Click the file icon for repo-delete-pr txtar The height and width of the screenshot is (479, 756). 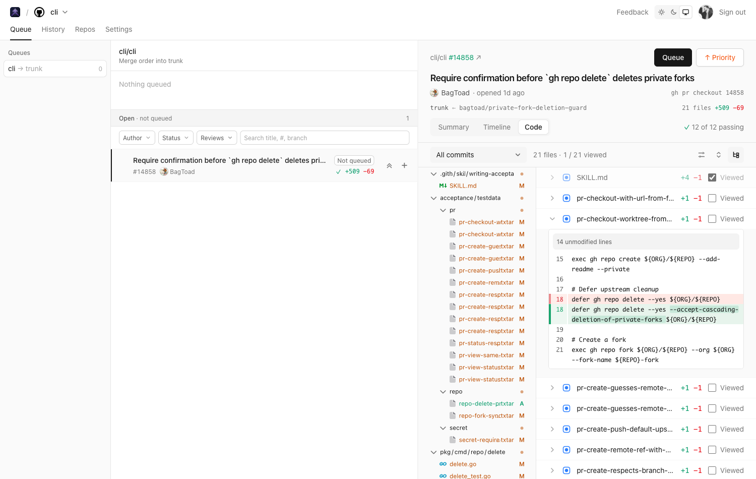tap(453, 403)
